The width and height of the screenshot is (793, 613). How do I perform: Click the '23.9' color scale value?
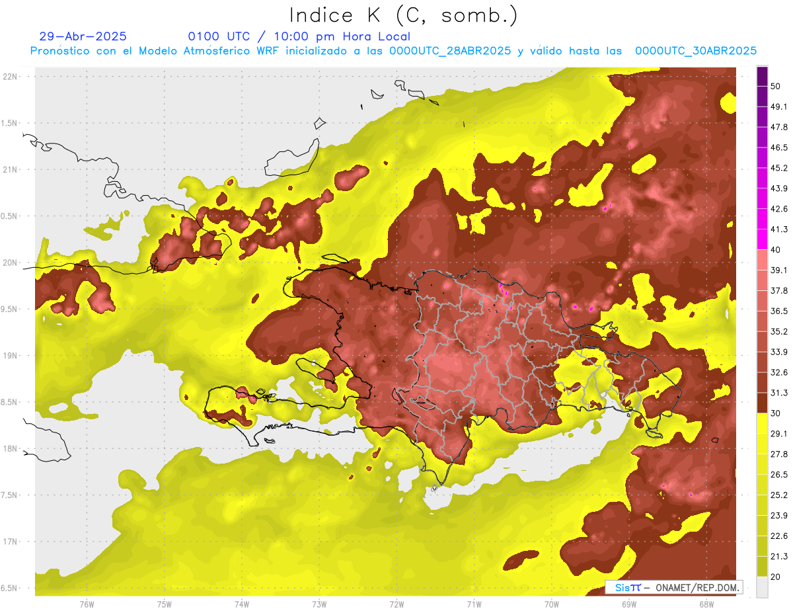pos(779,515)
